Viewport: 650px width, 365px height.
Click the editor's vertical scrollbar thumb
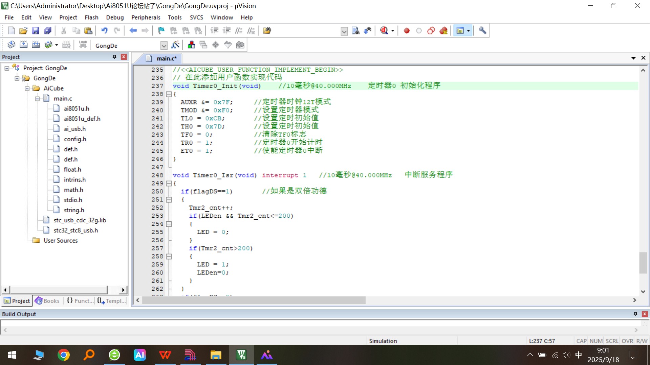[x=643, y=263]
